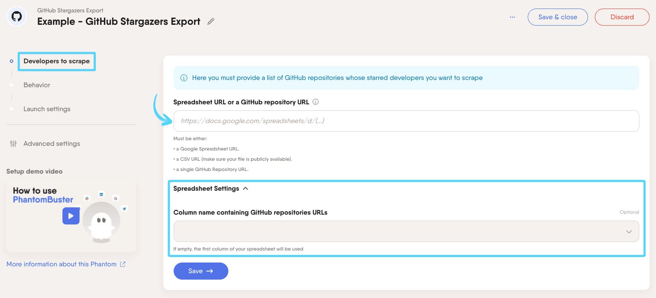Focus the Spreadsheet URL input field
This screenshot has width=656, height=298.
(x=406, y=121)
